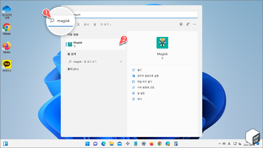This screenshot has width=263, height=148.
Task: Open the Chrome desktop shortcut
Action: pyautogui.click(x=7, y=29)
